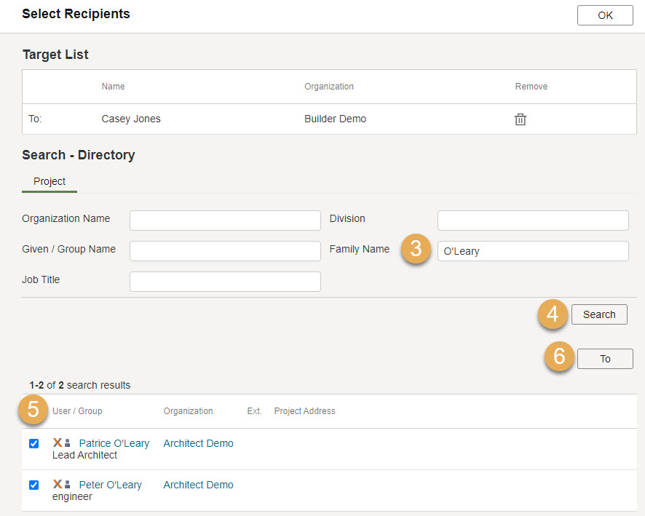The width and height of the screenshot is (645, 516).
Task: Open Peter O'Leary's user link
Action: click(x=110, y=485)
